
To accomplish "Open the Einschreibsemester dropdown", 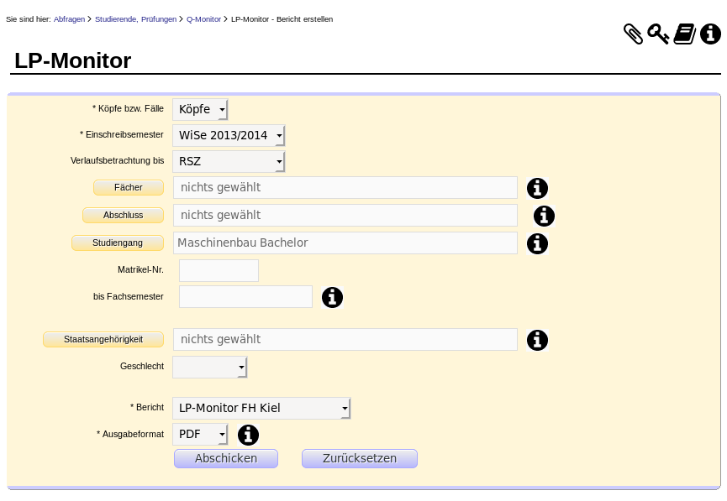I will pos(229,135).
